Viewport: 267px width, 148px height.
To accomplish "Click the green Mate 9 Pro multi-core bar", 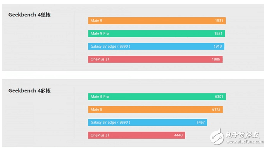I will [157, 96].
